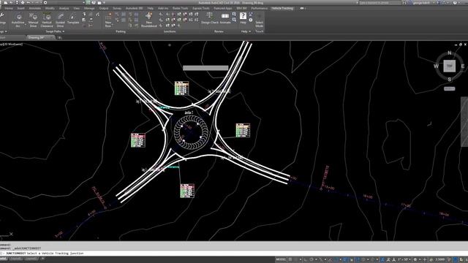Click the N direction on compass
Viewport: 468px width, 263px height.
click(450, 53)
